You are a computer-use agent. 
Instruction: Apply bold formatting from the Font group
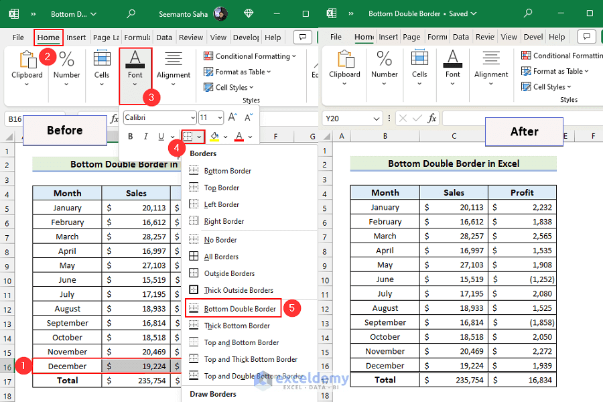130,136
